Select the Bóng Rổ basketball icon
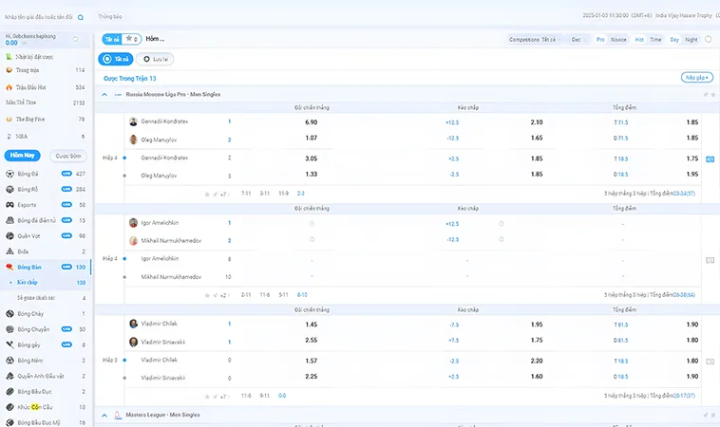Image resolution: width=720 pixels, height=427 pixels. coord(9,189)
